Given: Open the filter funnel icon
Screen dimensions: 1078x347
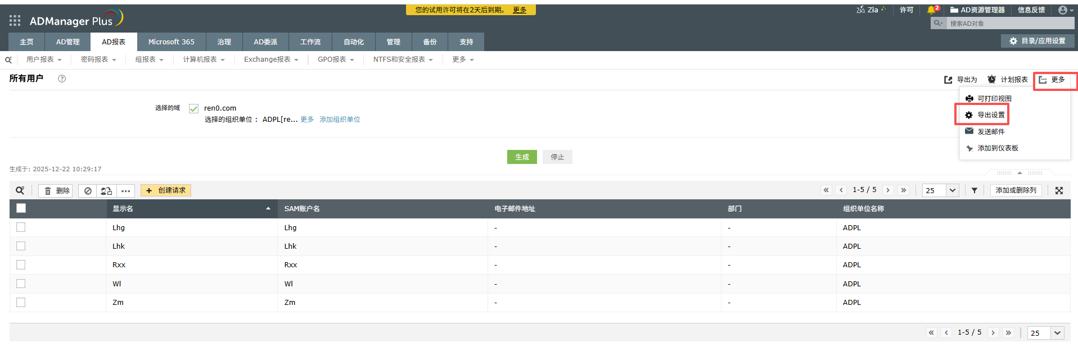Looking at the screenshot, I should click(x=975, y=190).
